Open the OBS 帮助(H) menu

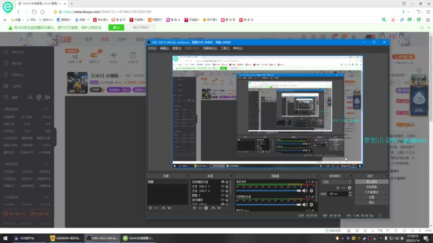tap(238, 48)
